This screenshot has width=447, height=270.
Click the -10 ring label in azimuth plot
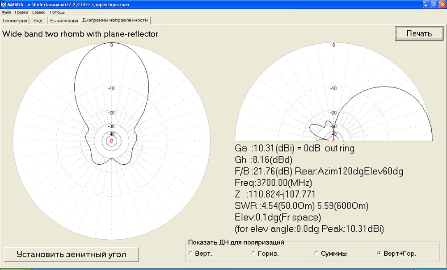click(111, 88)
